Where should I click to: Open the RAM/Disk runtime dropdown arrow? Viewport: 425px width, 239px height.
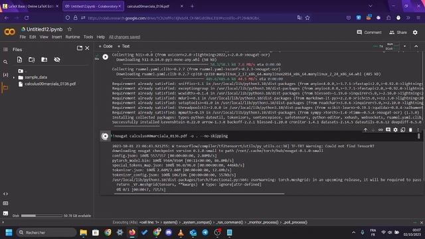point(404,46)
